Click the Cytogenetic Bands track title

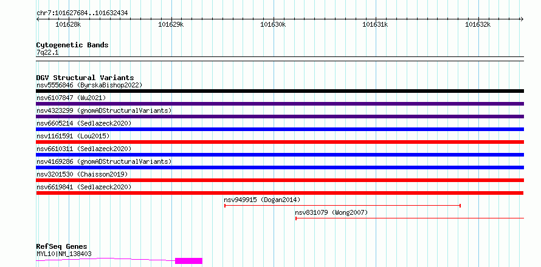click(x=72, y=45)
